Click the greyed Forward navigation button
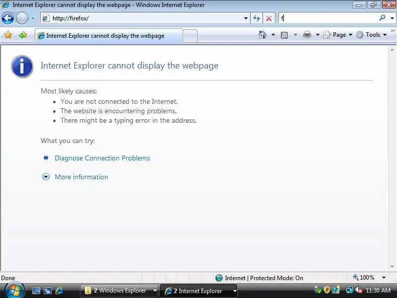Viewport: 397px width, 298px height. (22, 18)
